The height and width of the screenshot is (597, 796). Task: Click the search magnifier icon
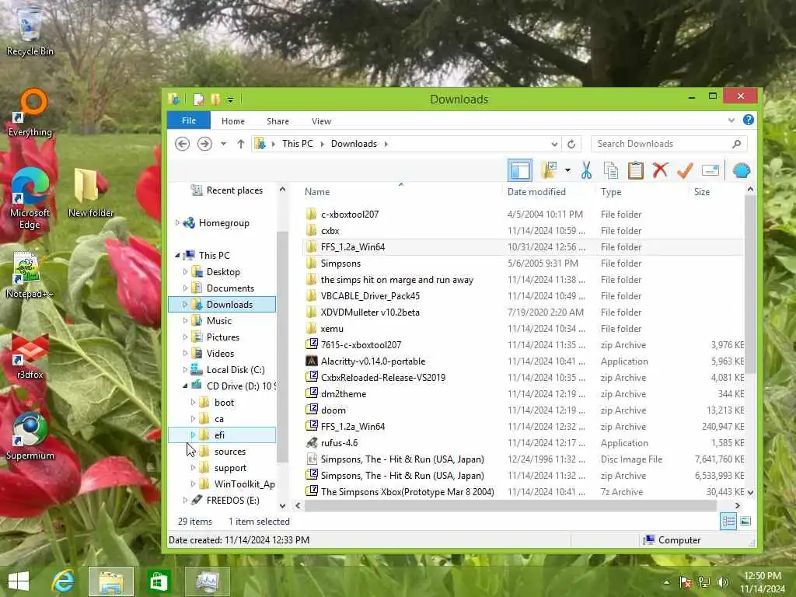point(737,144)
